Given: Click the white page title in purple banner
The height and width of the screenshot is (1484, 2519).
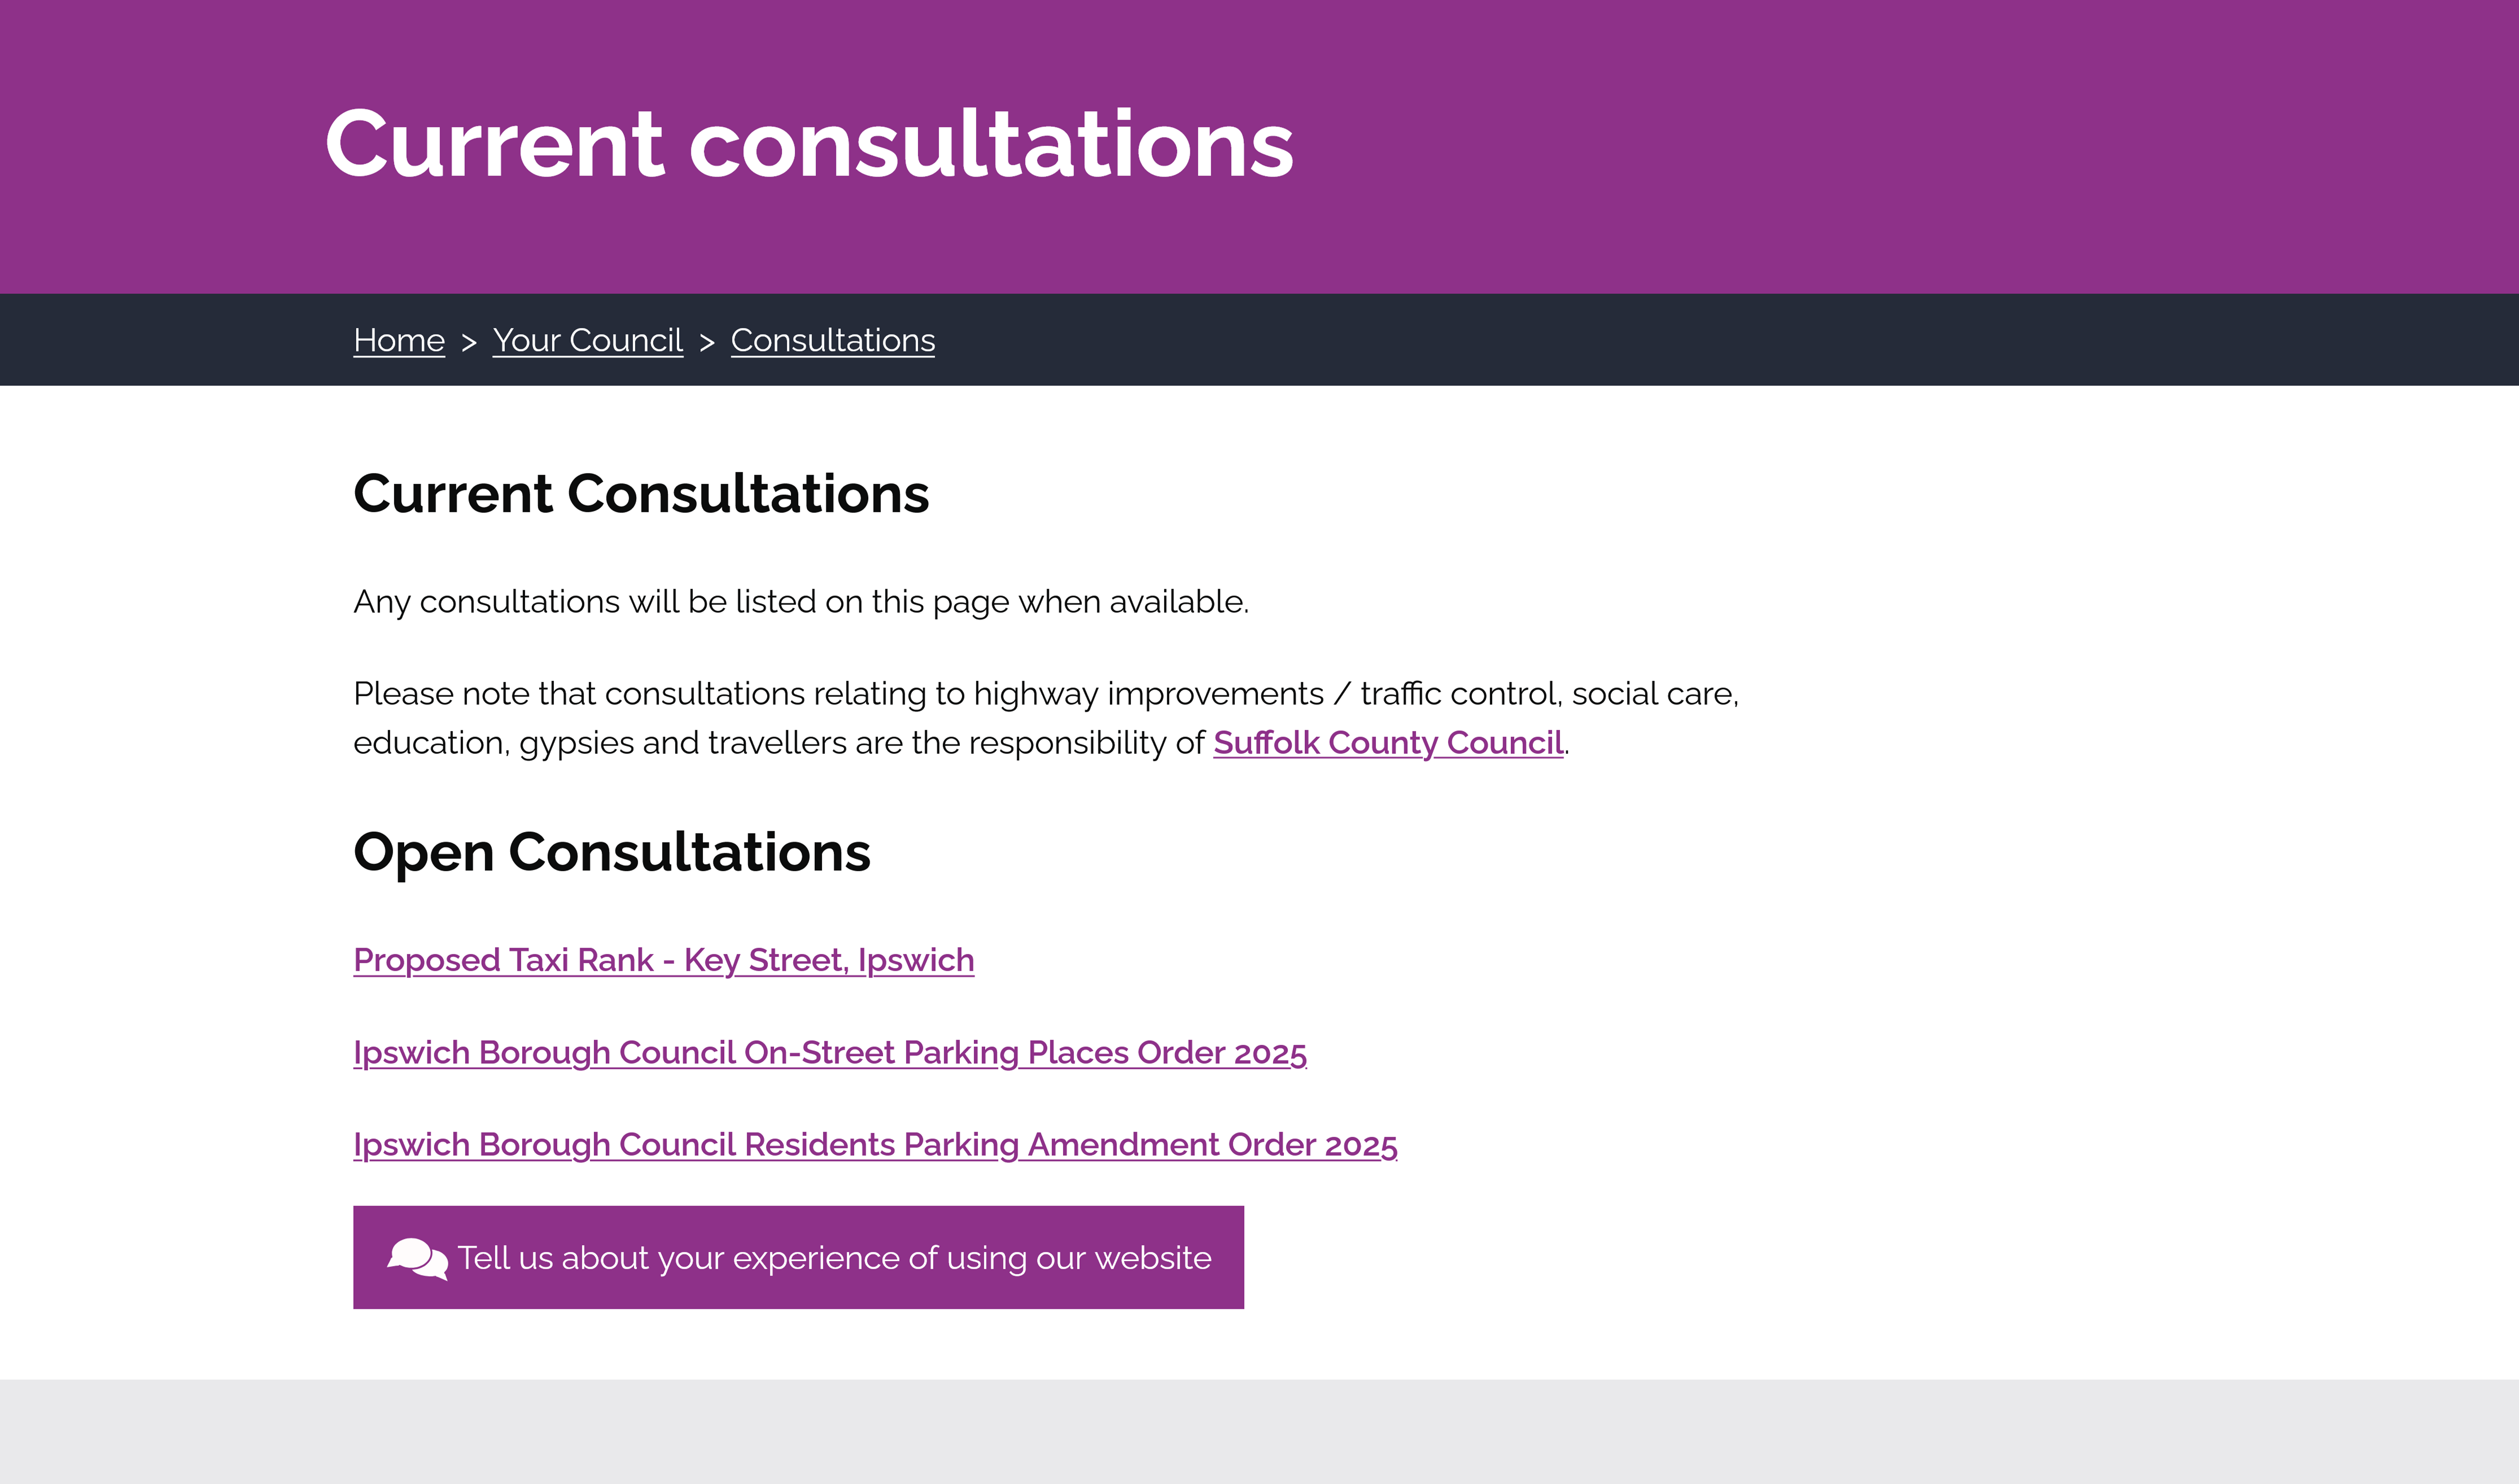Looking at the screenshot, I should 809,145.
